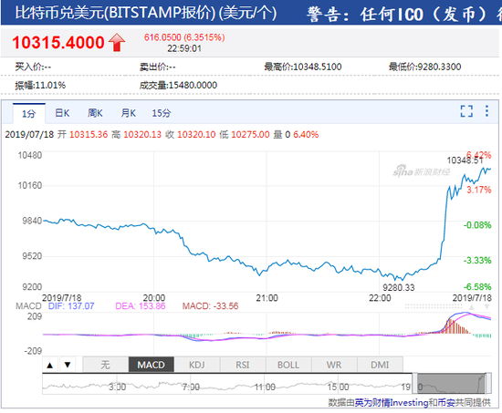
Task: Open the three-dot chart options menu
Action: tap(486, 111)
